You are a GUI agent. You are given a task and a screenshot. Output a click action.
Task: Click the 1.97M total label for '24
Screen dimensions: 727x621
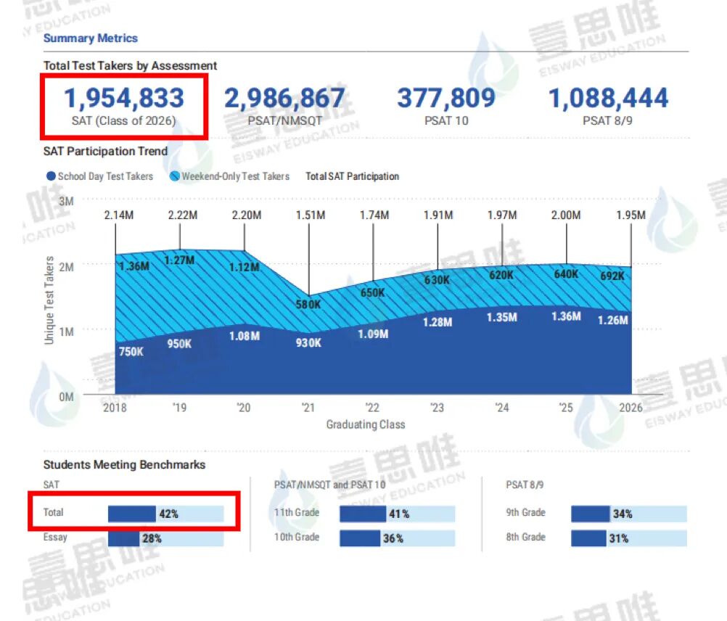[x=502, y=215]
